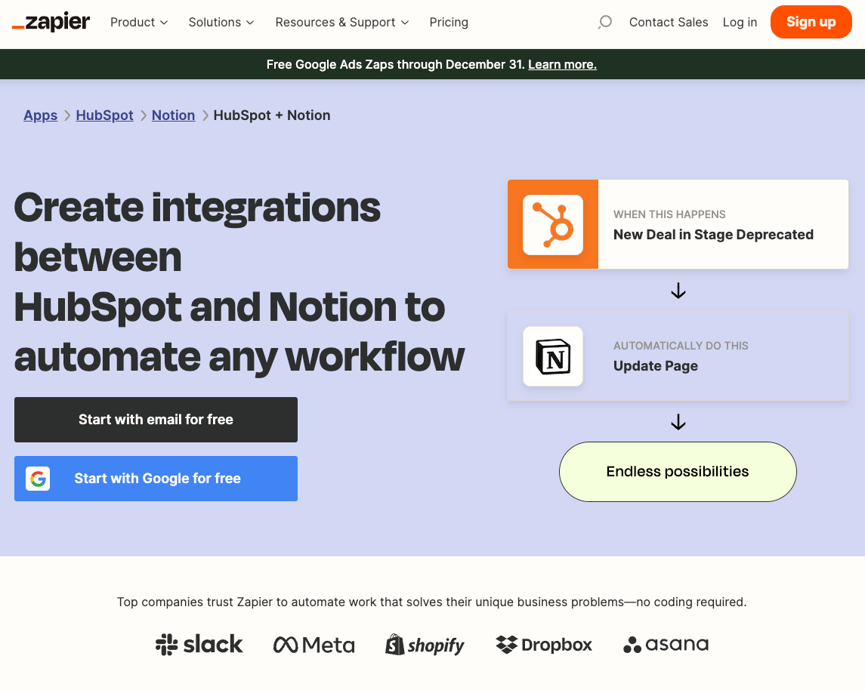Click the Create integrations headline text
Viewport: 865px width, 693px height.
pyautogui.click(x=239, y=282)
